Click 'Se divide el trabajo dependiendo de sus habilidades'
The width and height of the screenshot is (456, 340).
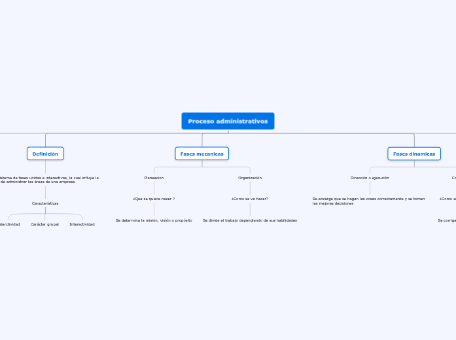(250, 220)
